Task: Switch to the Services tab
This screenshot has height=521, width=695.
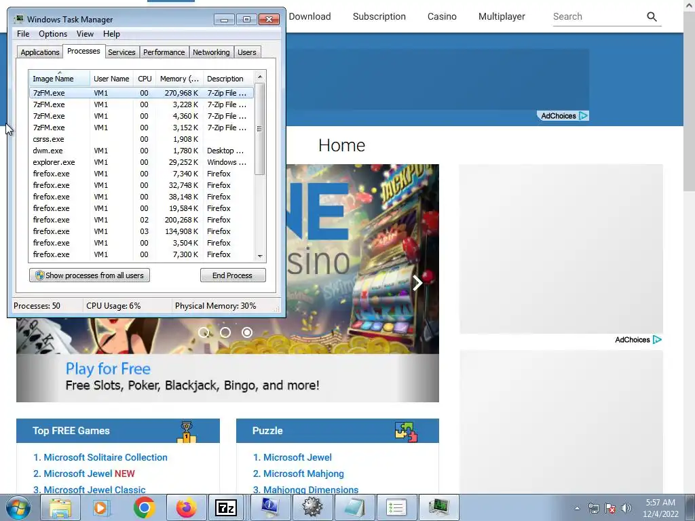Action: [122, 52]
